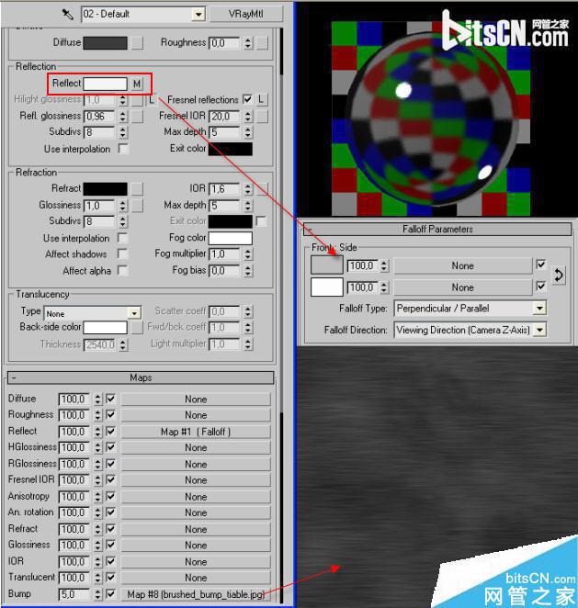Image resolution: width=578 pixels, height=608 pixels.
Task: Click the Refract map slot button
Action: click(x=137, y=189)
